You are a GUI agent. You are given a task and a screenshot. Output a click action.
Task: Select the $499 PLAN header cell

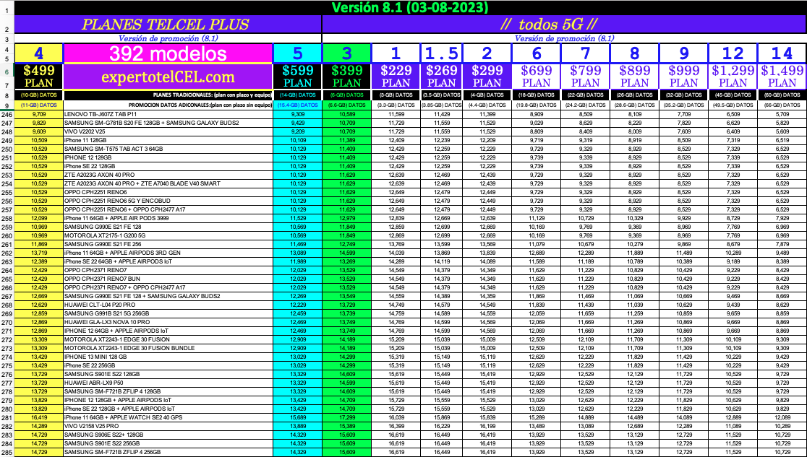39,77
